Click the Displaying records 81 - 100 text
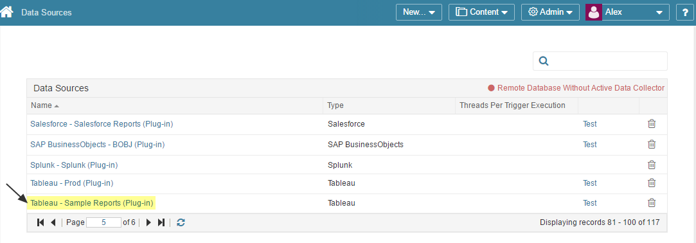The height and width of the screenshot is (243, 696). (x=600, y=222)
